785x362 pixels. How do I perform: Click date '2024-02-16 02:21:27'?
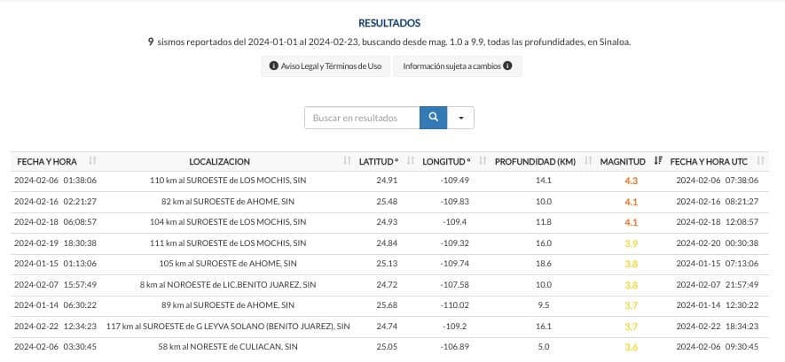pyautogui.click(x=56, y=201)
